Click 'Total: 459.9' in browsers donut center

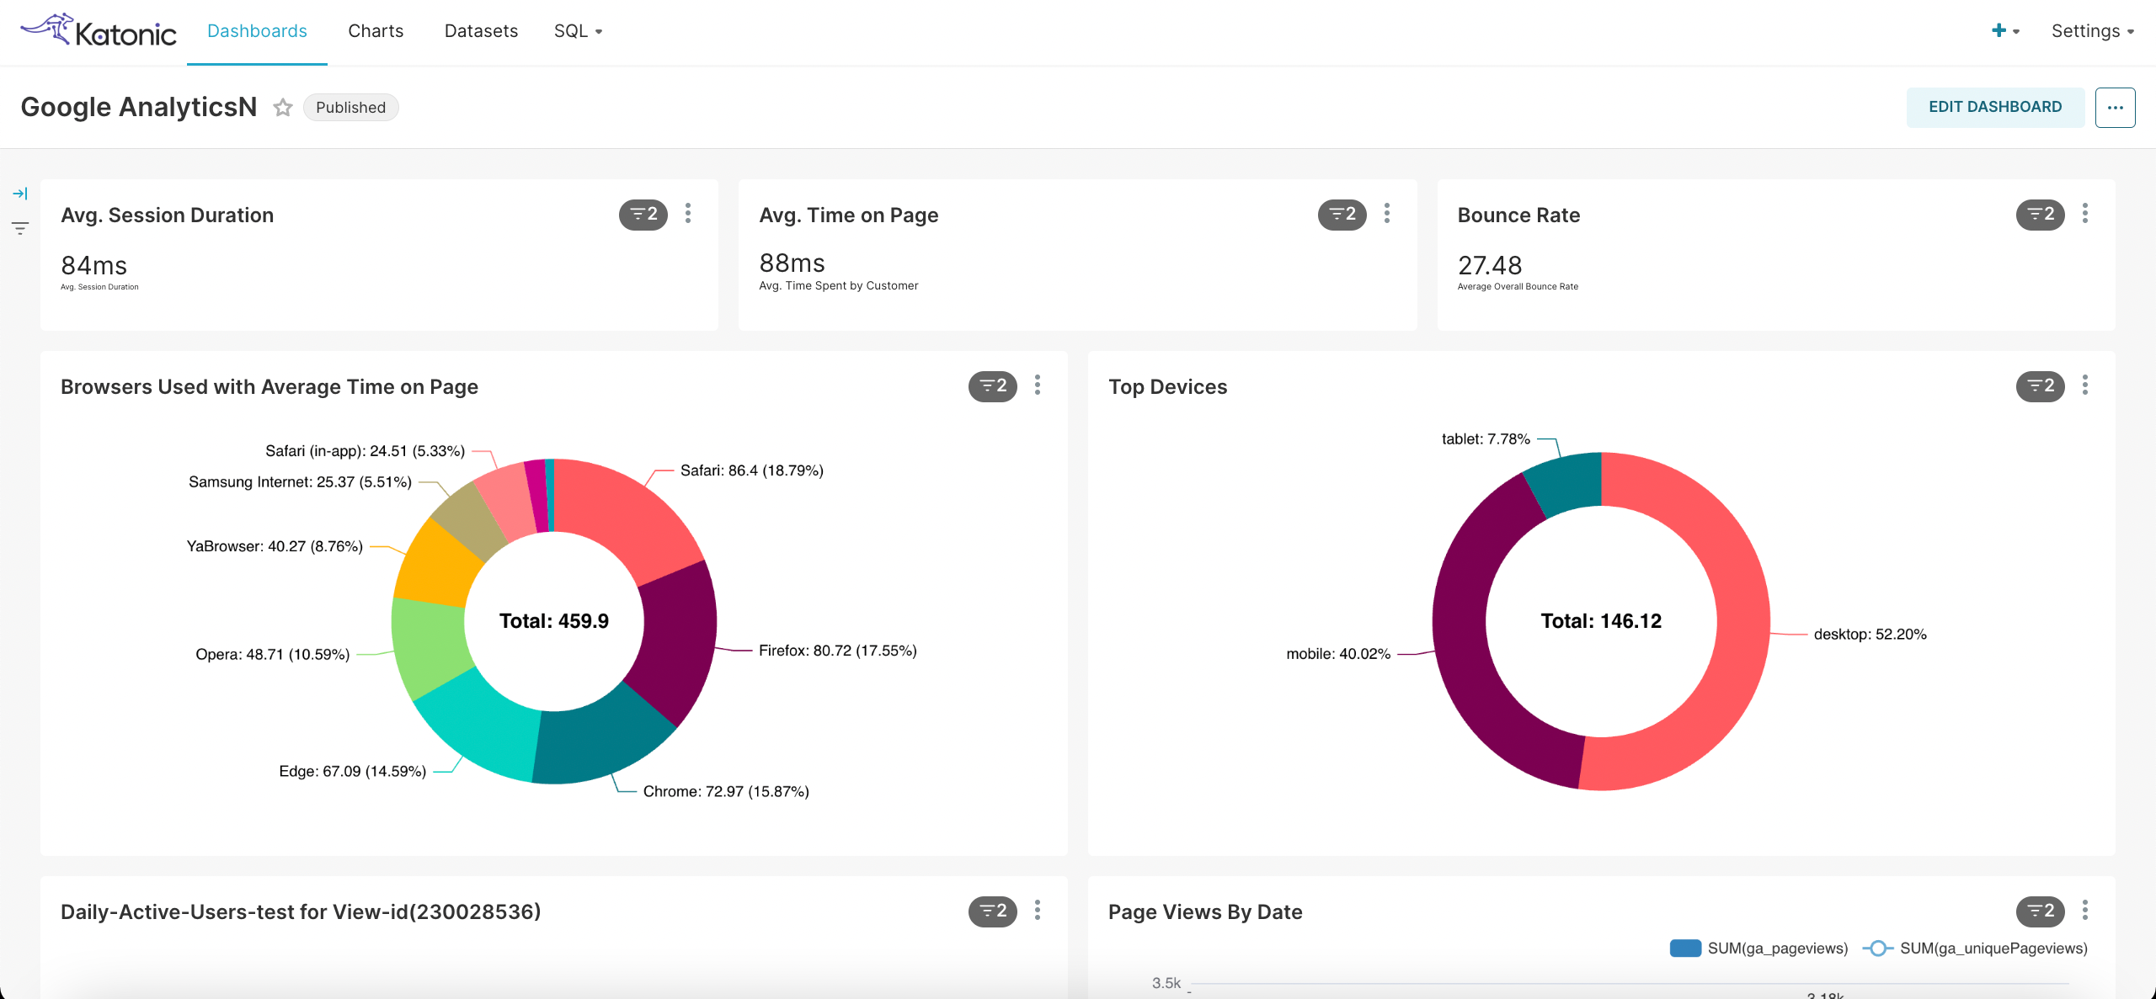coord(553,621)
